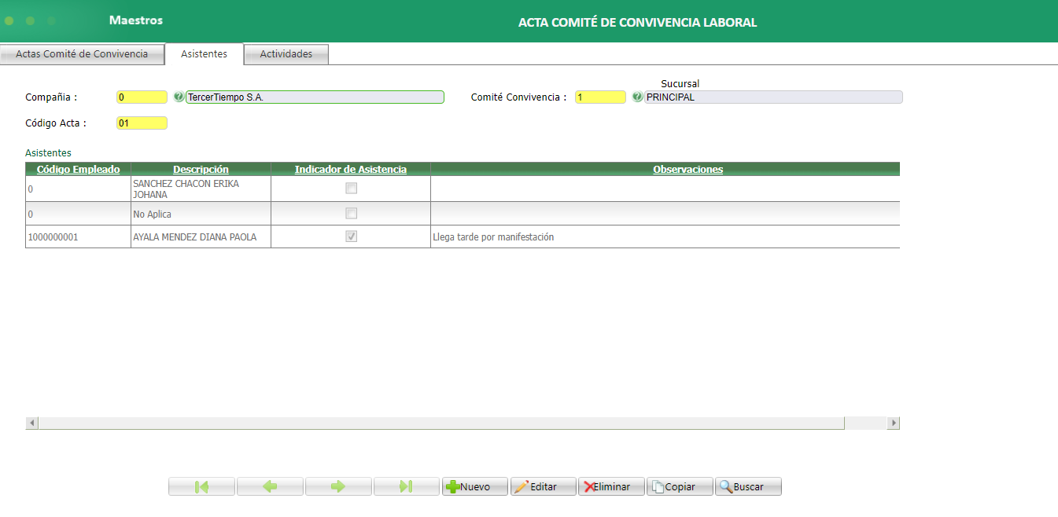Jump to the last record
1058x517 pixels.
point(407,486)
